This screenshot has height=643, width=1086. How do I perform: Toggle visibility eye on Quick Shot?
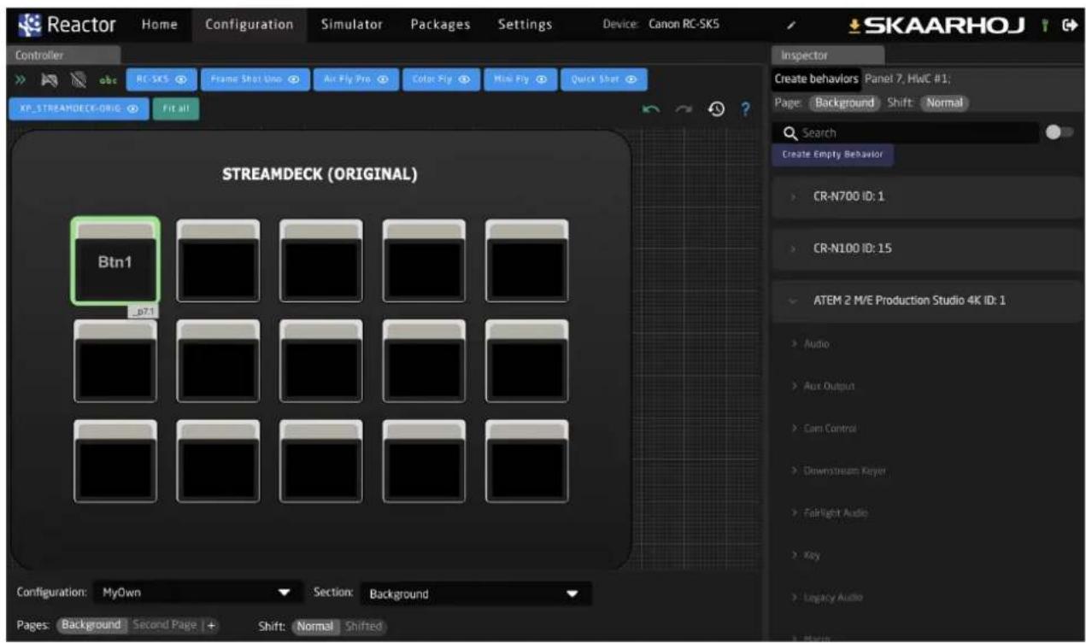pyautogui.click(x=631, y=79)
